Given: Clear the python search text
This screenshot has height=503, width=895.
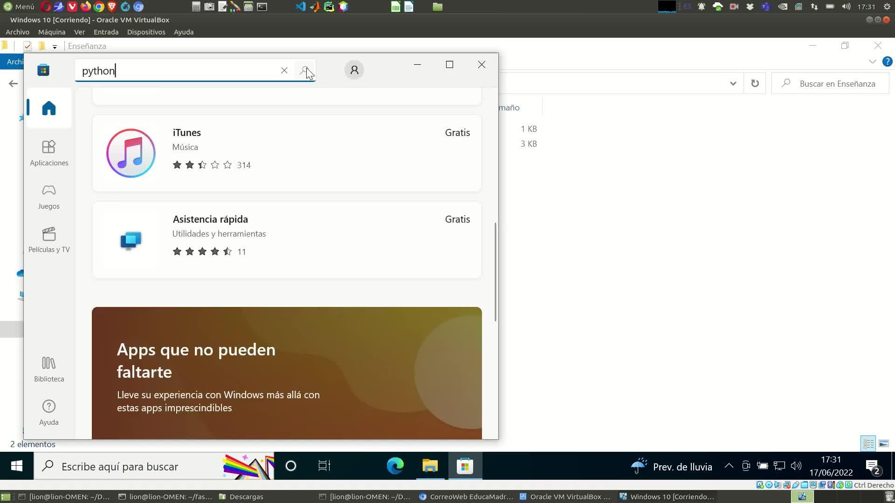Looking at the screenshot, I should (x=284, y=70).
